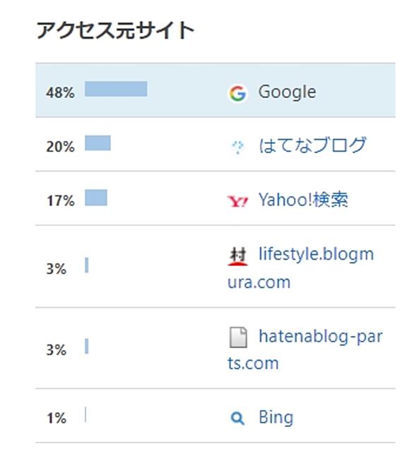Click the Yahoo! Y! icon
414x463 pixels.
[237, 201]
